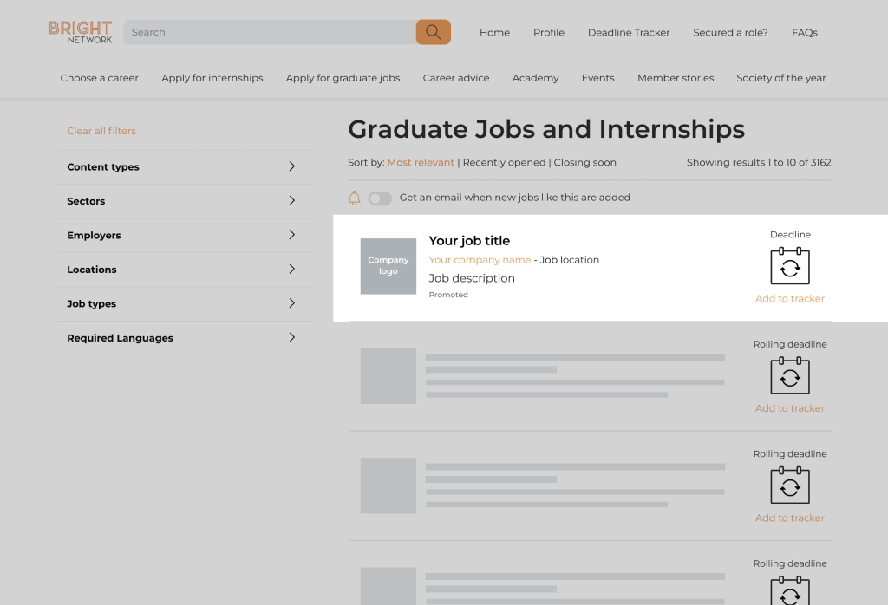The image size is (888, 605).
Task: Open the Bright Network logo homepage
Action: [81, 32]
